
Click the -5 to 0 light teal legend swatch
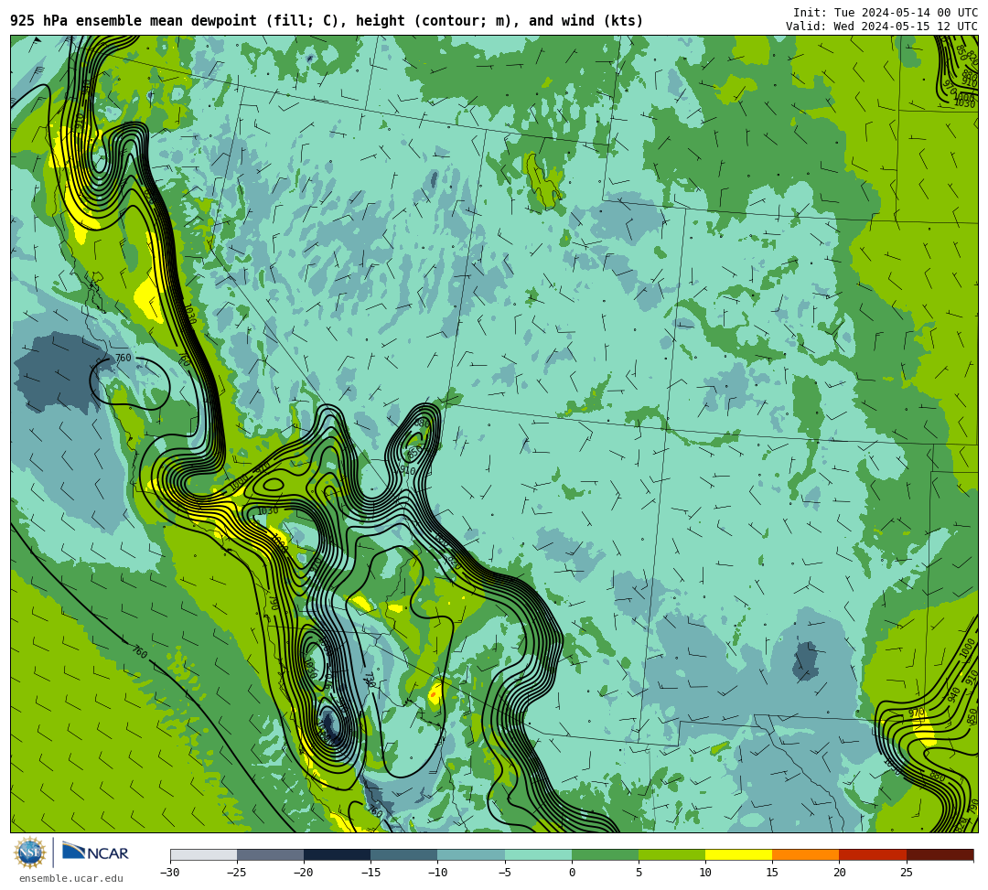(538, 854)
